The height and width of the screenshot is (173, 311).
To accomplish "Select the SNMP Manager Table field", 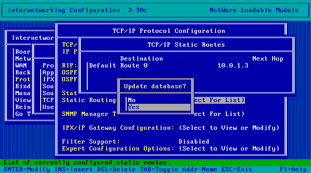I will pos(219,114).
